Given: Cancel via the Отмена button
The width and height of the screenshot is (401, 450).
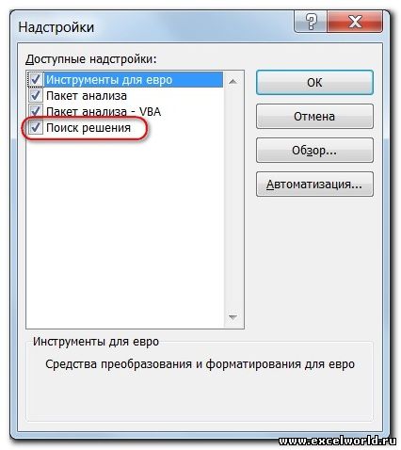Looking at the screenshot, I should [x=314, y=117].
